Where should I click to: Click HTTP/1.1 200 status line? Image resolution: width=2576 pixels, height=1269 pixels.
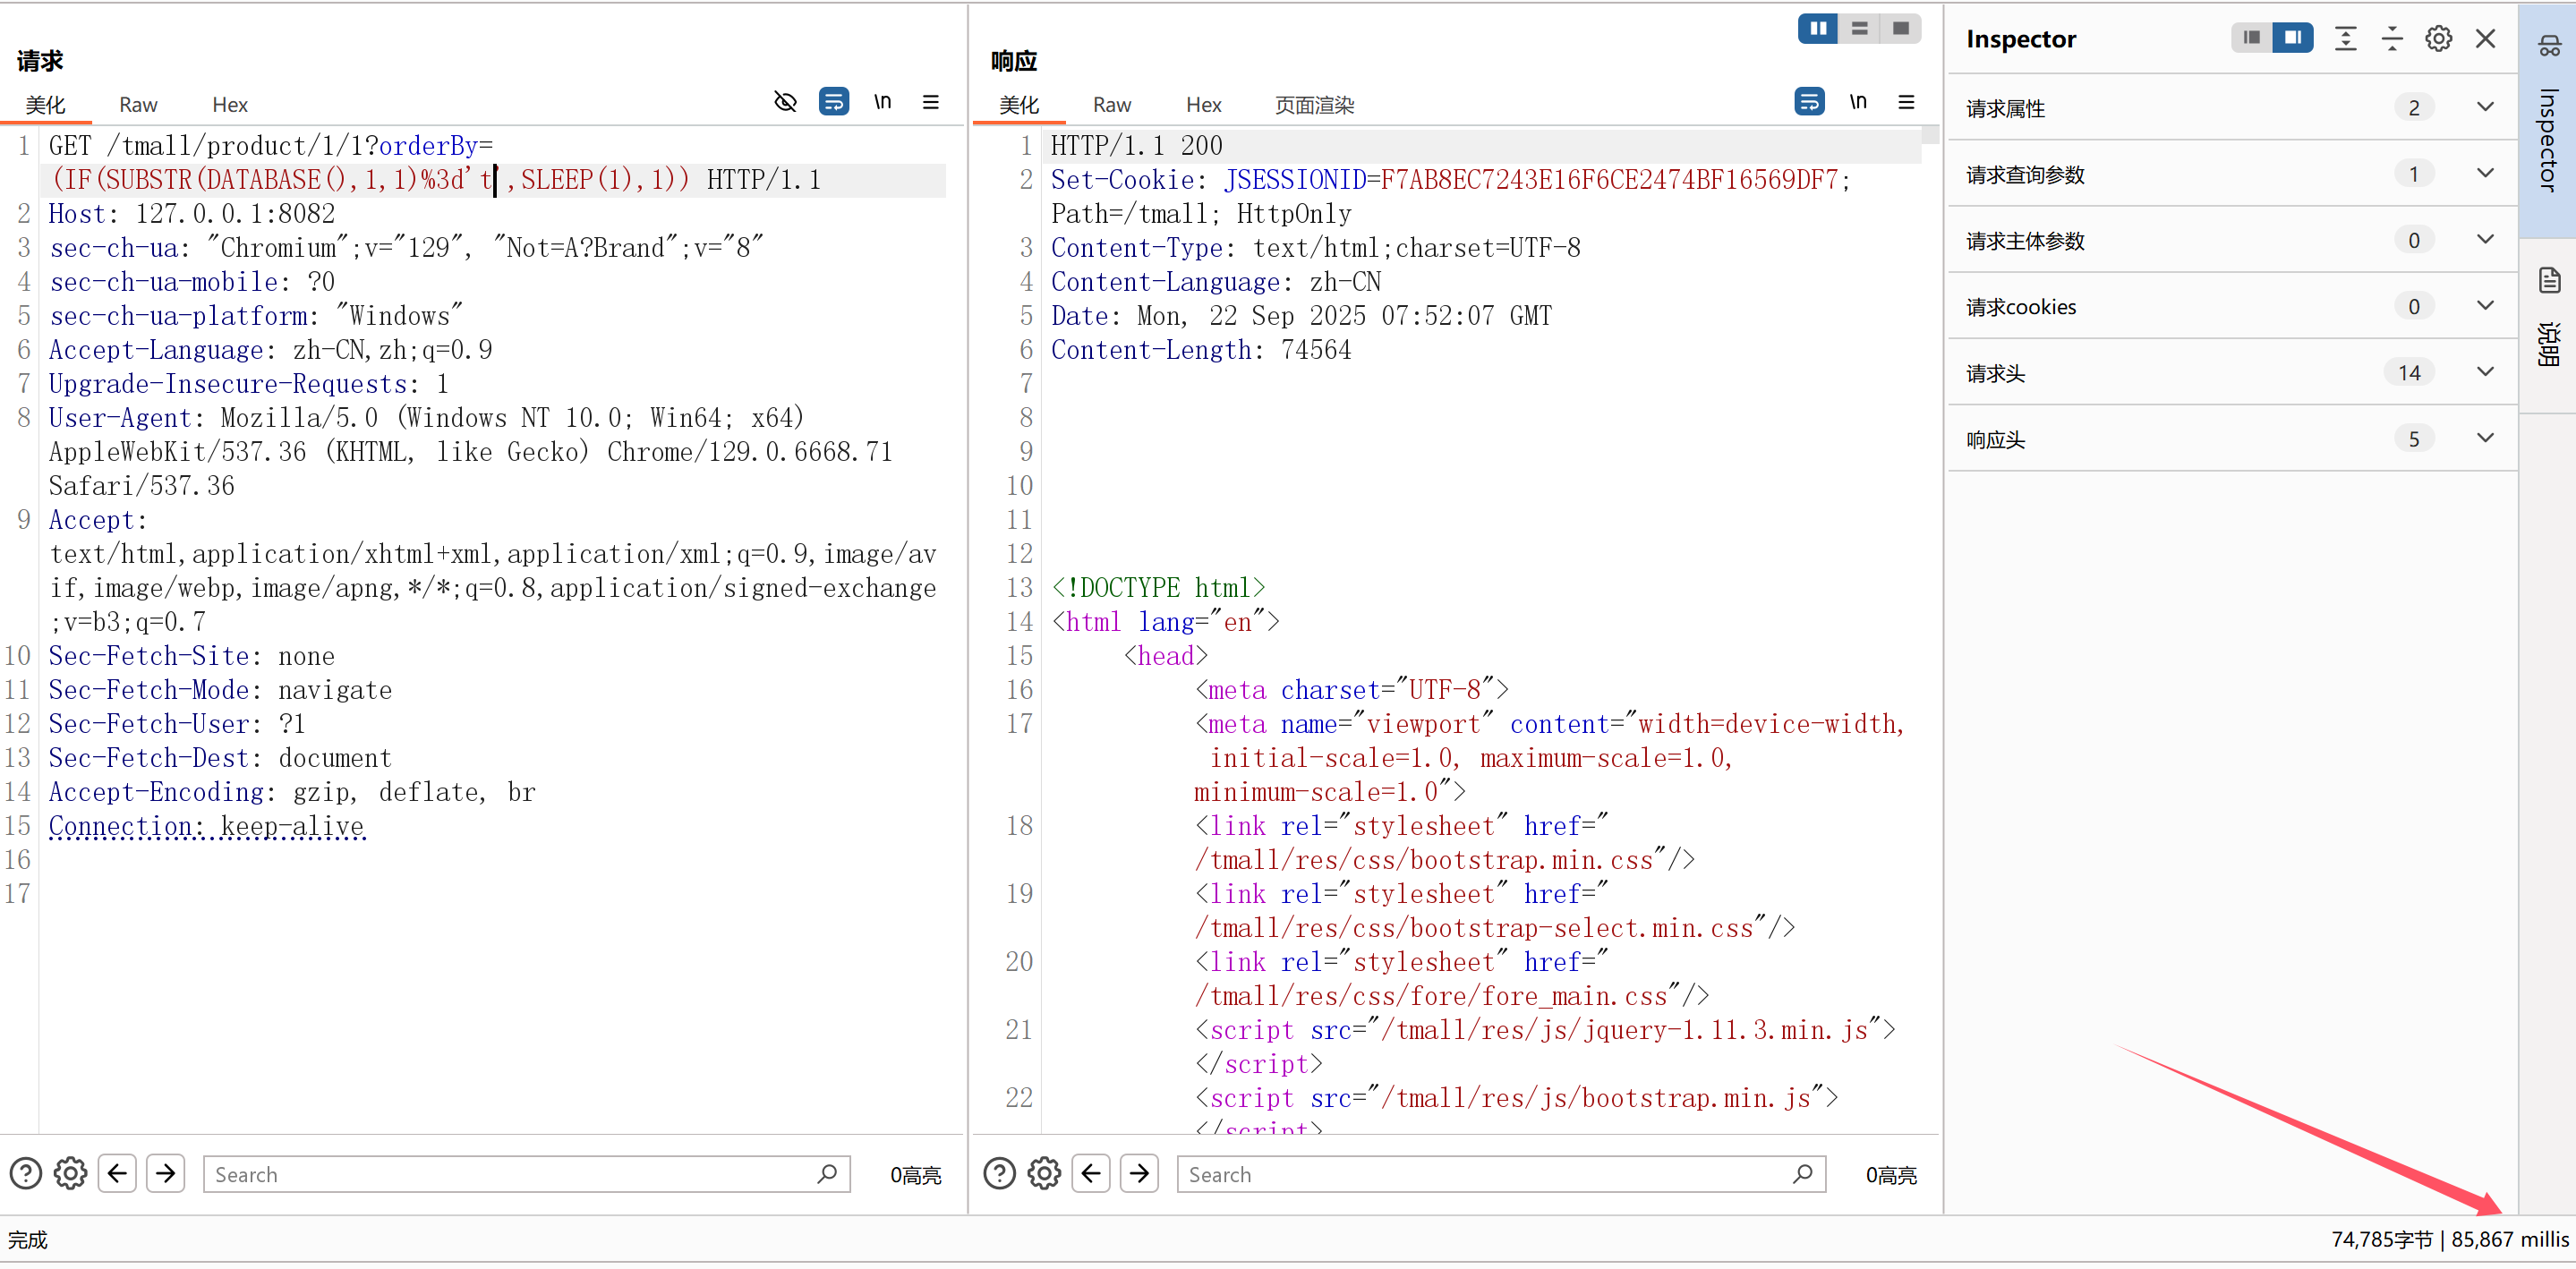pyautogui.click(x=1137, y=146)
